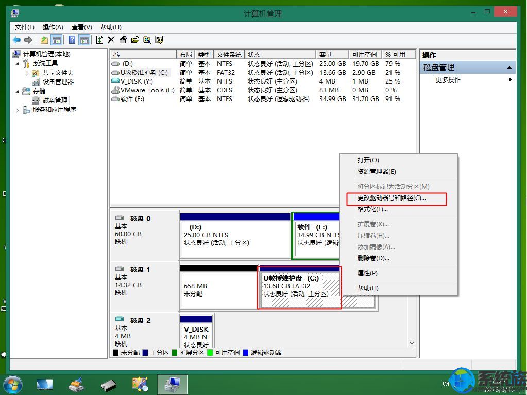Select the V_DISK partition block on 磁盘 2
This screenshot has width=527, height=395.
tap(196, 332)
